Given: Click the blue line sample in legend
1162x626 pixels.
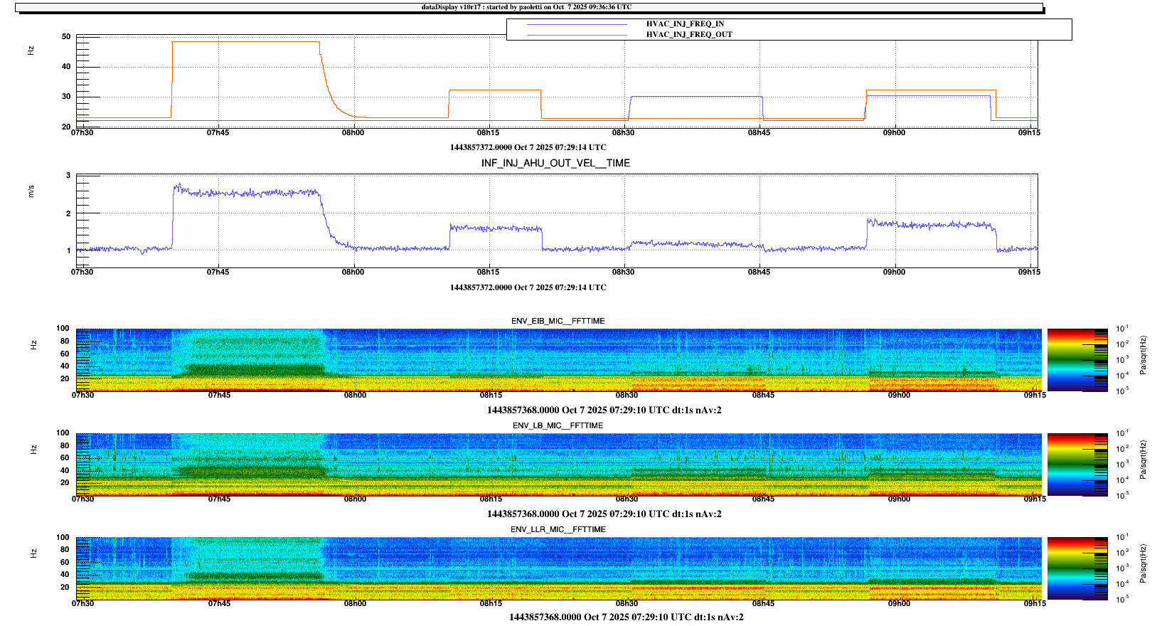Looking at the screenshot, I should coord(577,24).
